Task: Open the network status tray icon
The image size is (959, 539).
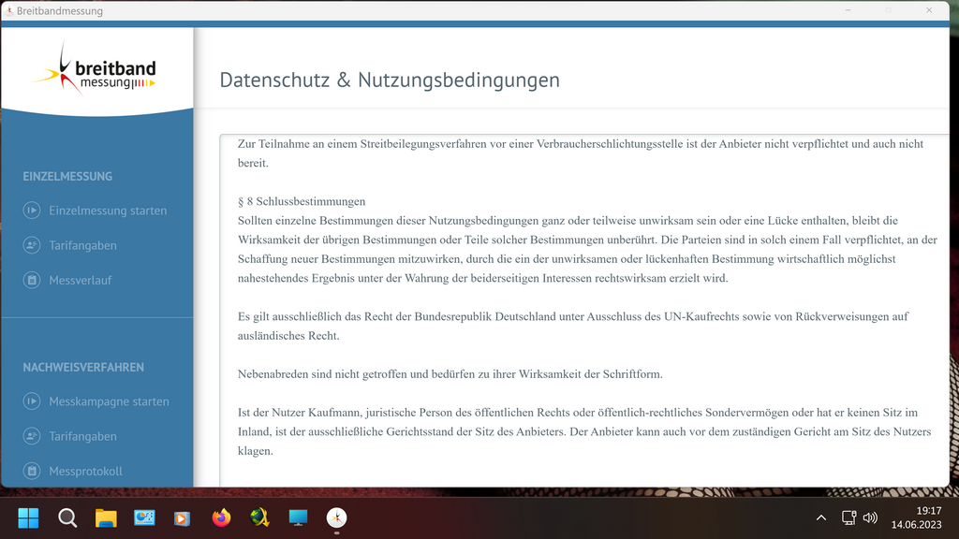Action: (x=848, y=517)
